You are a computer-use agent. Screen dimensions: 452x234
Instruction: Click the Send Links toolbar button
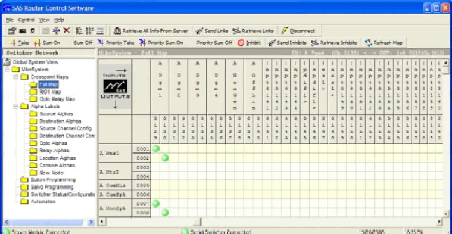tap(212, 31)
